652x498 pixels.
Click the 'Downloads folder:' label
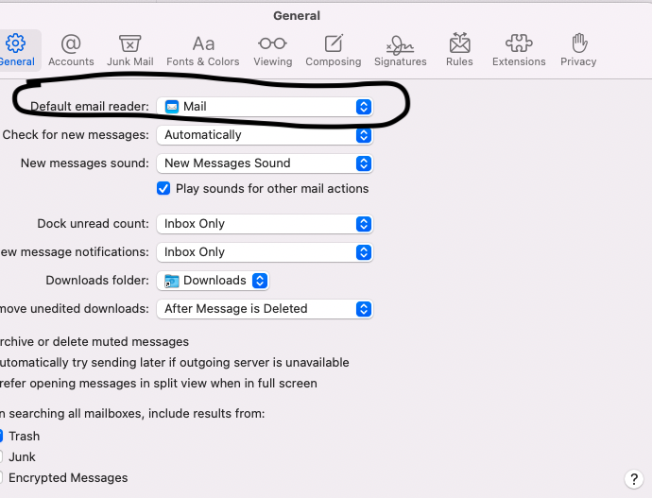click(x=97, y=280)
